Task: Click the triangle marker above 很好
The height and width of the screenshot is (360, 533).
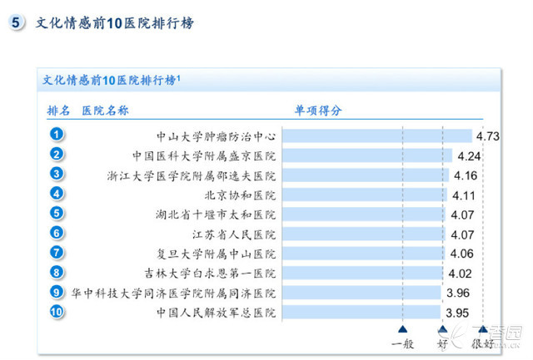Action: (x=483, y=329)
